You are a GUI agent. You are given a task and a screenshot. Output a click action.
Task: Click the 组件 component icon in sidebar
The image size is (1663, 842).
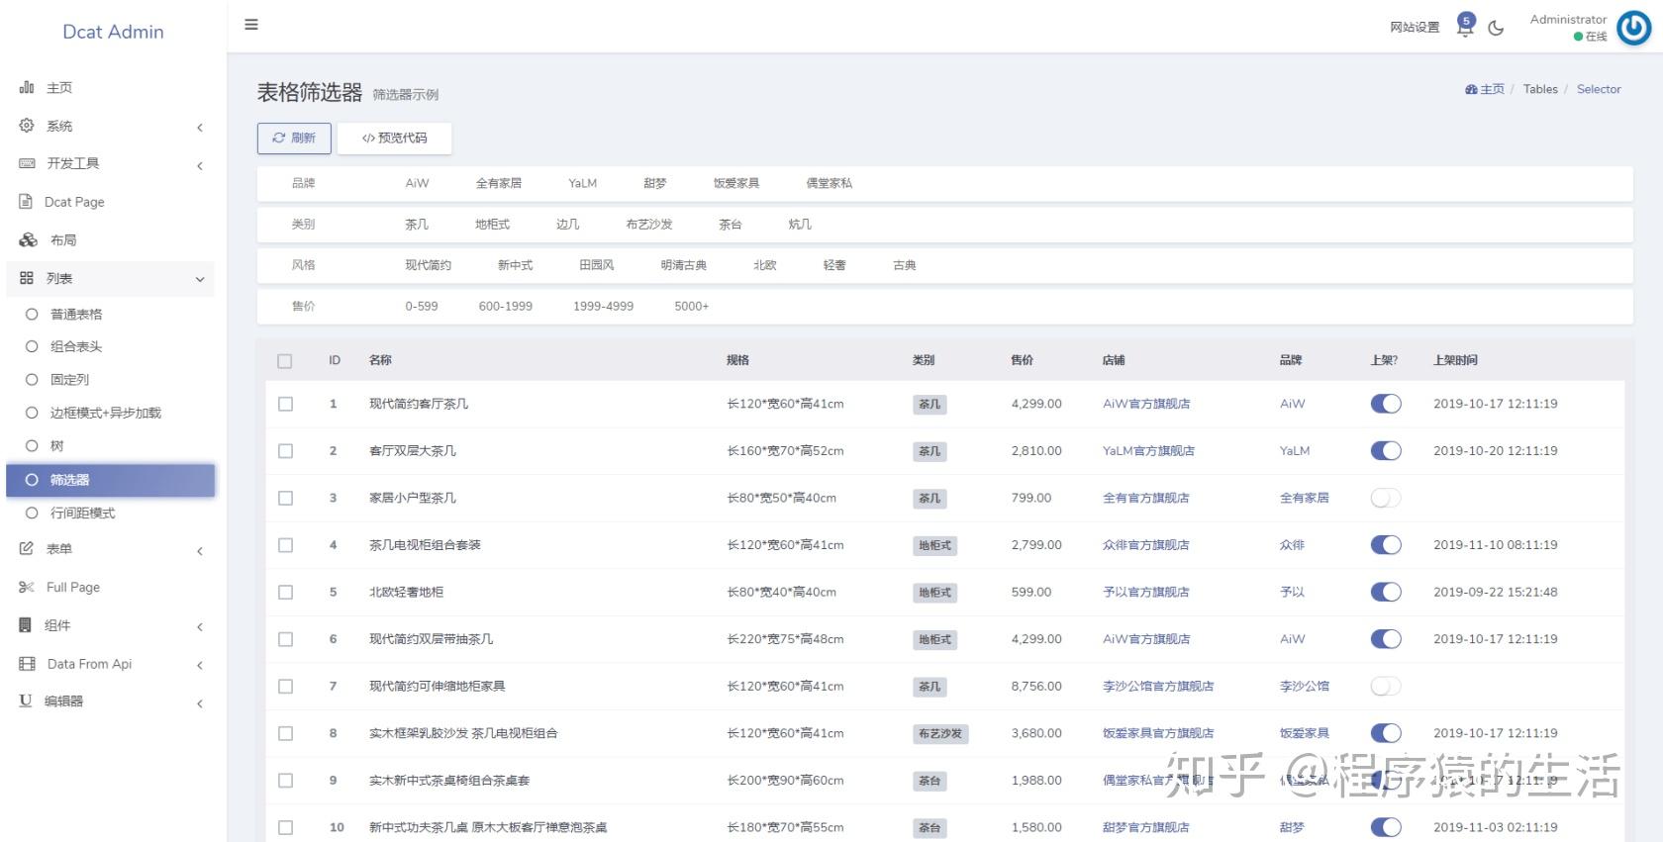coord(26,625)
